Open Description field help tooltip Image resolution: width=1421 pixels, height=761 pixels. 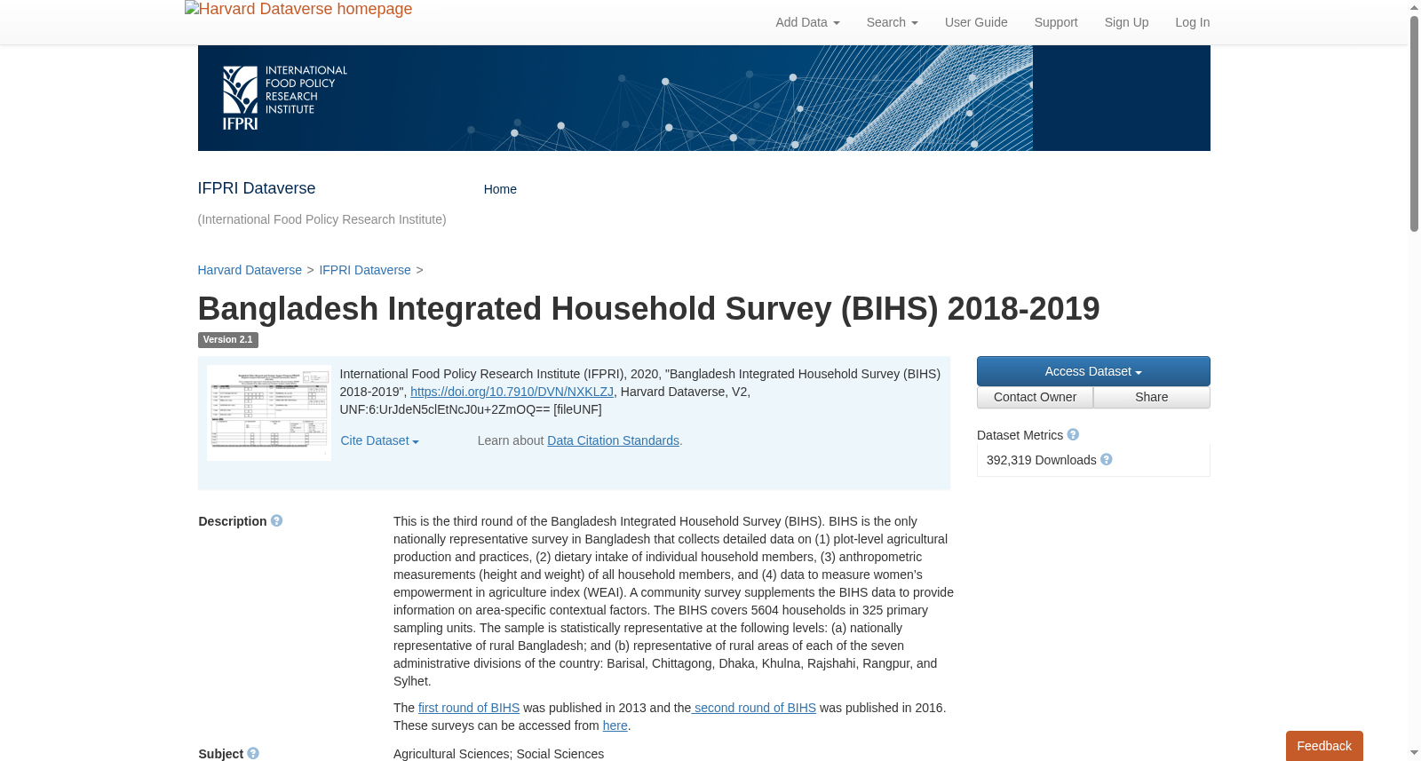coord(277,521)
